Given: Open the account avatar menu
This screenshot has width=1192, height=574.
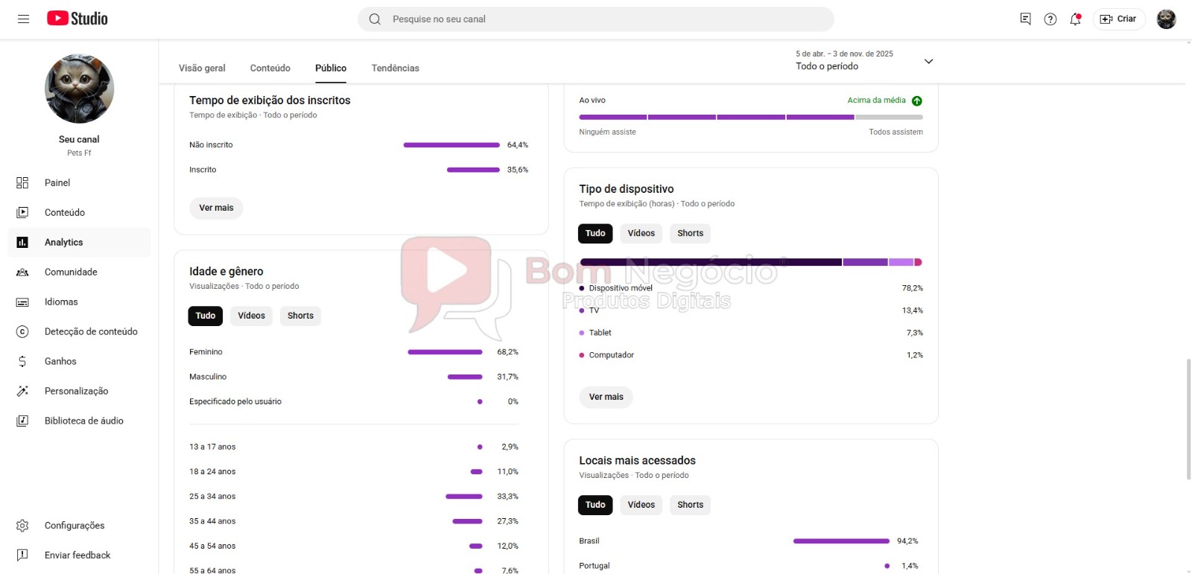Looking at the screenshot, I should [1166, 19].
